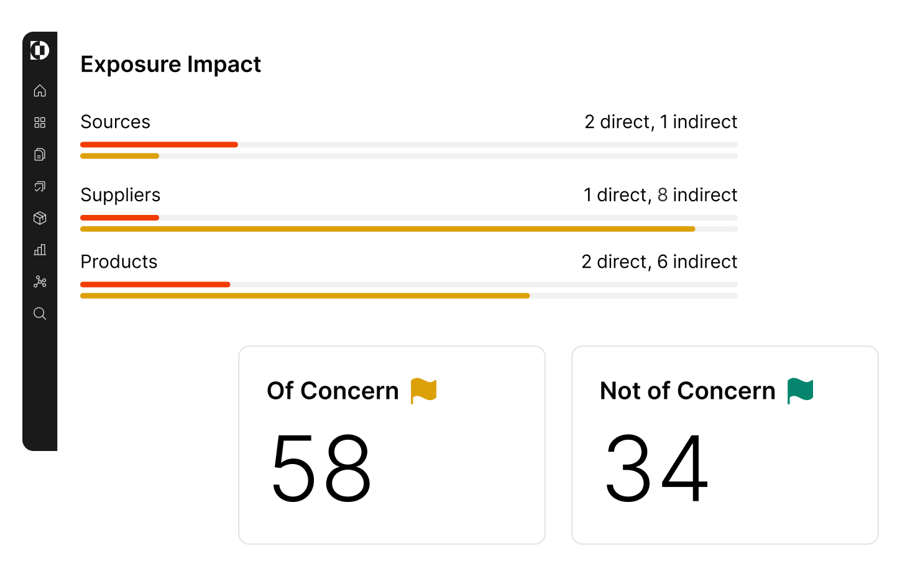Click the Products count '2 direct, 6 indirect'
This screenshot has height=574, width=915.
pyautogui.click(x=659, y=262)
